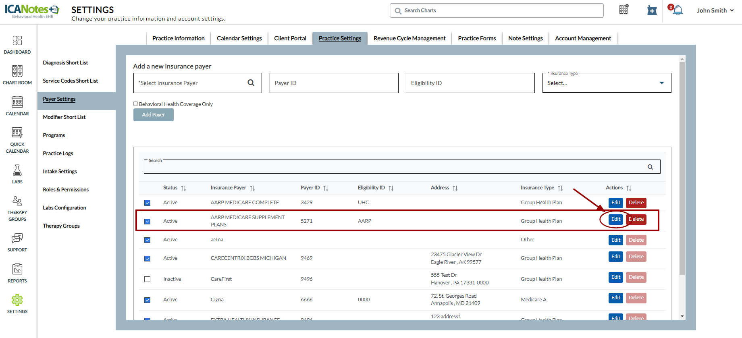Edit the AARP MEDICARE SUPPLEMENT PLANS payer
This screenshot has width=742, height=338.
point(615,219)
